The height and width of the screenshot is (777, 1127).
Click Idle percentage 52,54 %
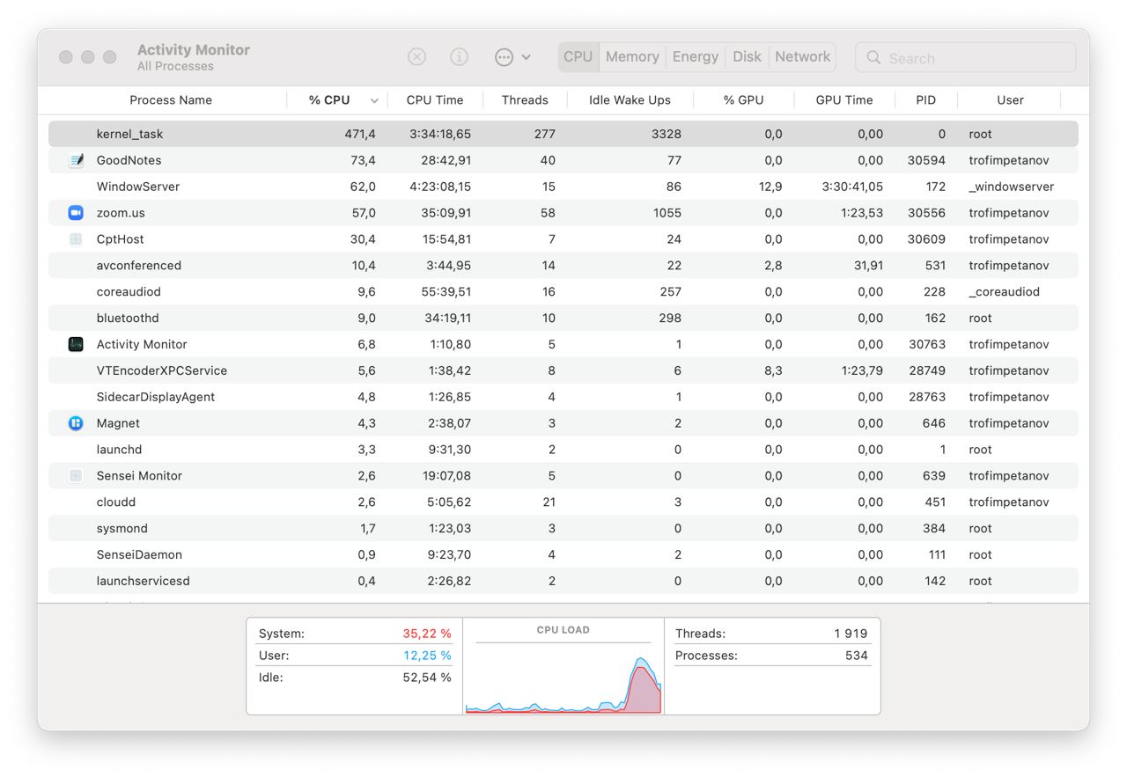(427, 678)
